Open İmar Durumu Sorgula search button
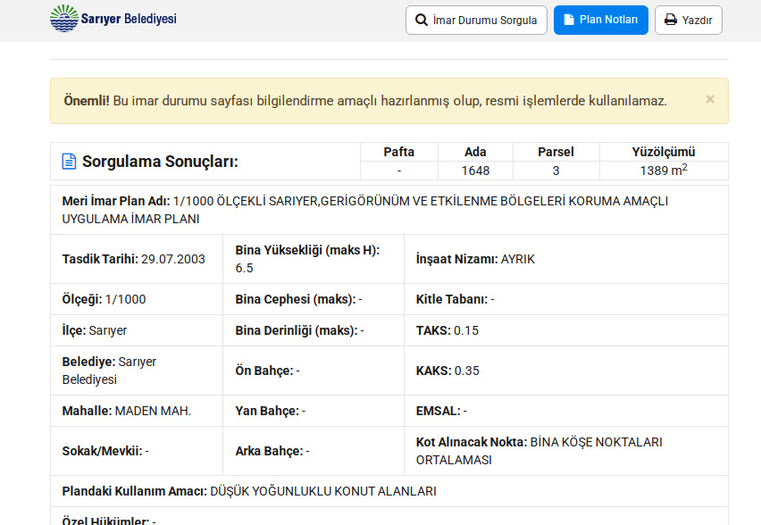Viewport: 761px width, 525px height. [x=476, y=20]
